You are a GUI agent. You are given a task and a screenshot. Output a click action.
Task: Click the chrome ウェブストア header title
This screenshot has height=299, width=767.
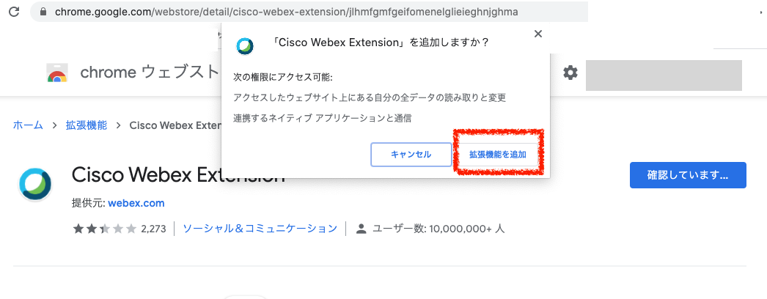149,73
